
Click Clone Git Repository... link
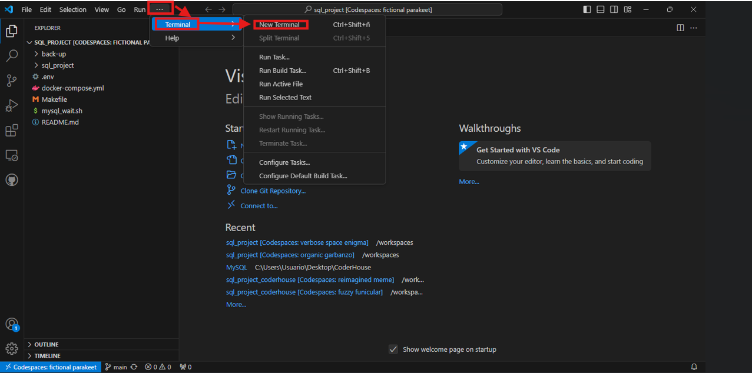pos(273,191)
